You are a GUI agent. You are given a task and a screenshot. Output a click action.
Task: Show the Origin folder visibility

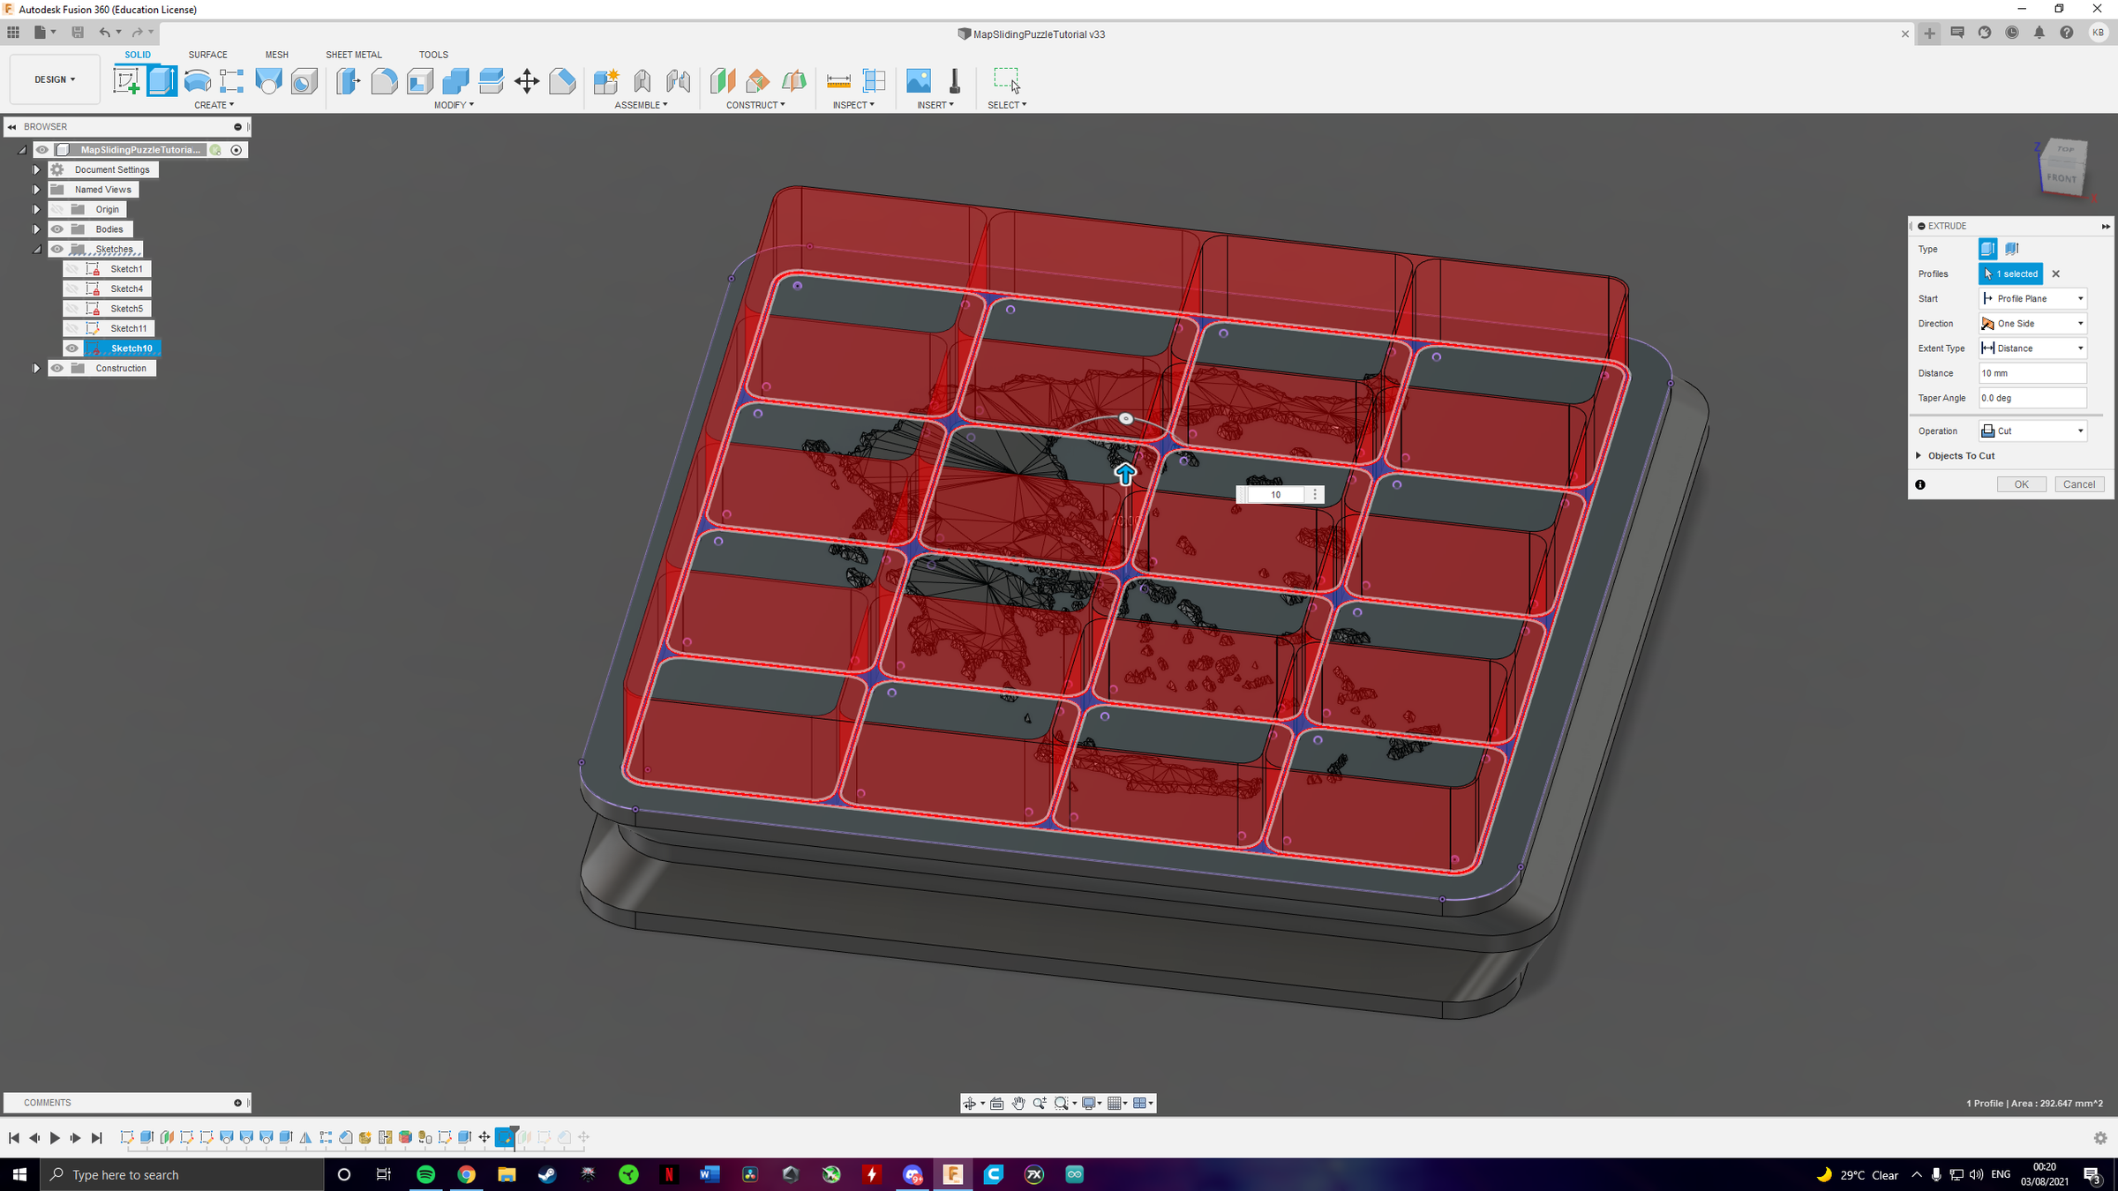pos(56,209)
